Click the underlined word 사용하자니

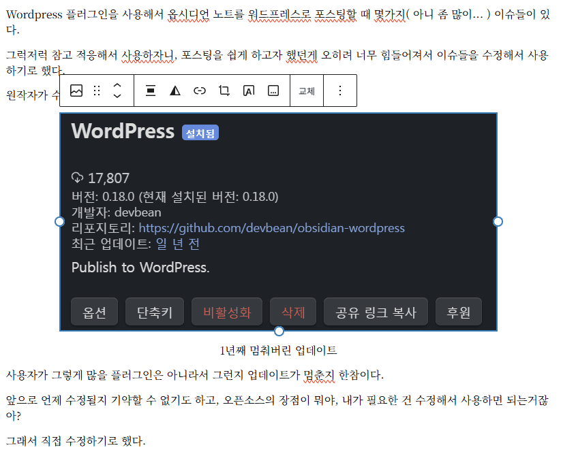click(149, 55)
